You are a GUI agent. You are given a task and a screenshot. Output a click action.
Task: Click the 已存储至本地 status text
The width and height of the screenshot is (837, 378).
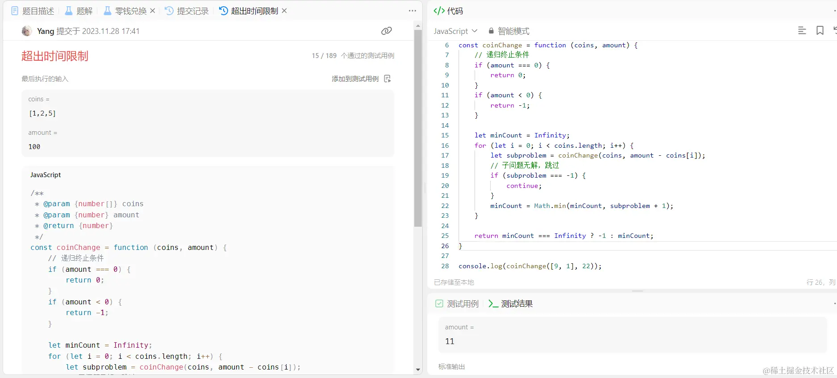pyautogui.click(x=454, y=282)
